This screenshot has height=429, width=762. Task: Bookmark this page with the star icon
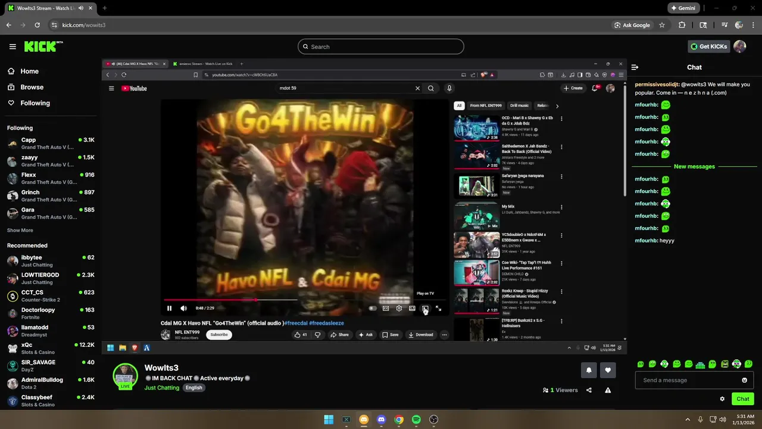661,25
